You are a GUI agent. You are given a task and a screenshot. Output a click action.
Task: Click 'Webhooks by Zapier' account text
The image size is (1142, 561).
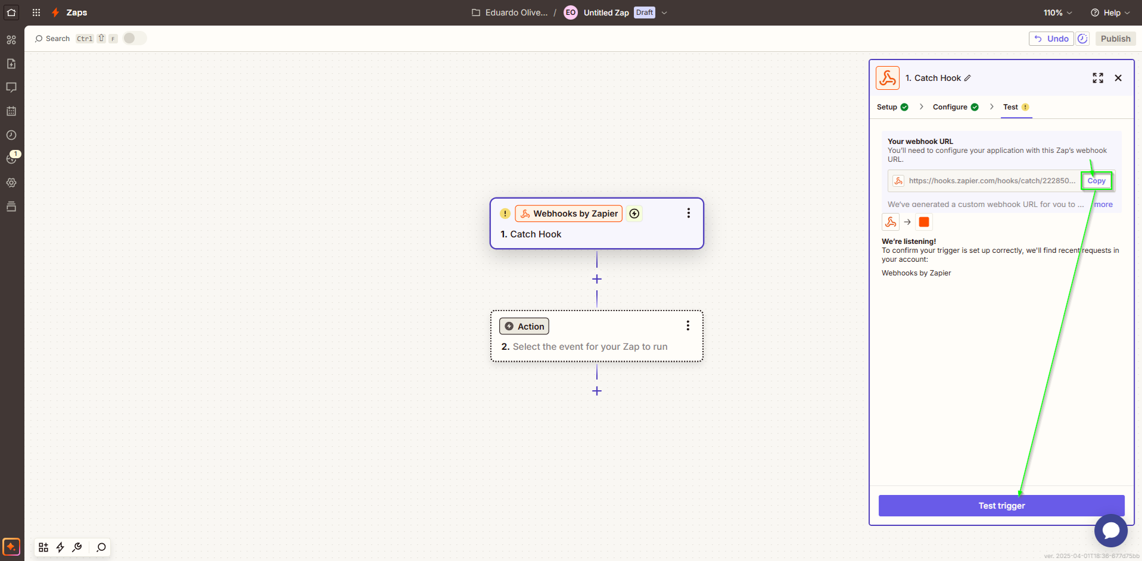[916, 273]
